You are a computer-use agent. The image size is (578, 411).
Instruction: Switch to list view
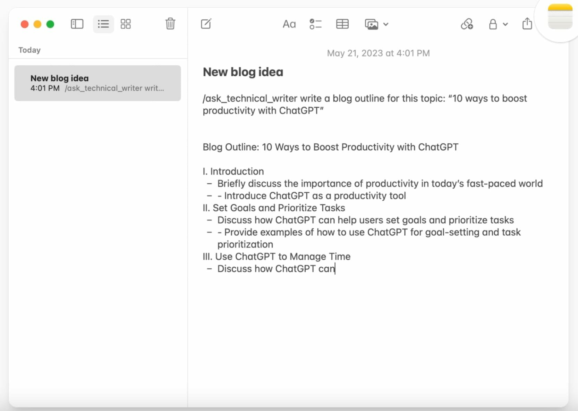point(103,24)
